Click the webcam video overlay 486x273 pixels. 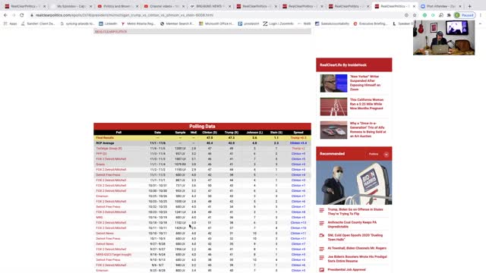pos(443,38)
